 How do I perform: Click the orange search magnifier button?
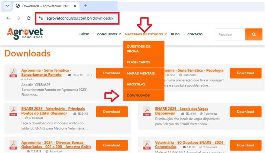pyautogui.click(x=254, y=34)
